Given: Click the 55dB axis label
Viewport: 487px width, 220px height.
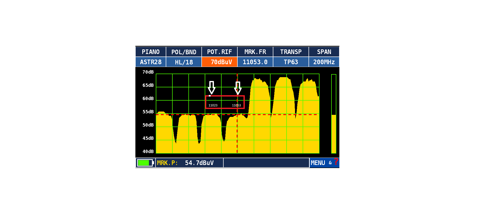Looking at the screenshot, I should pyautogui.click(x=148, y=112).
